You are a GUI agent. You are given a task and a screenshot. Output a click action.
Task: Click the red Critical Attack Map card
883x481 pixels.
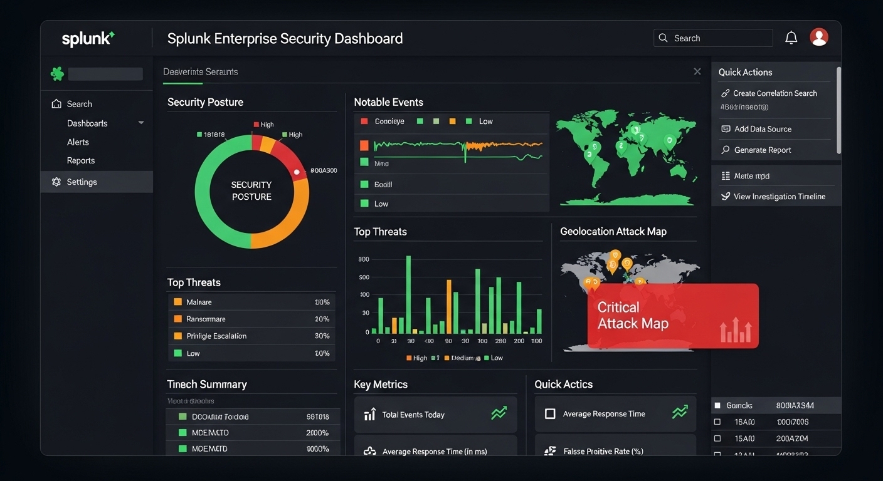click(672, 316)
